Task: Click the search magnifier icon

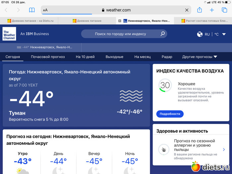Action: coord(162,34)
